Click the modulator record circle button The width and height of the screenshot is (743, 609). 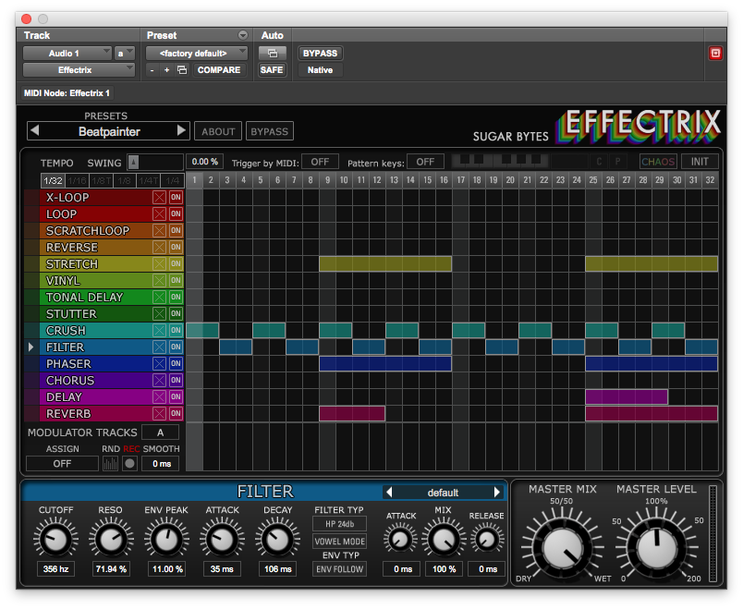click(x=129, y=464)
